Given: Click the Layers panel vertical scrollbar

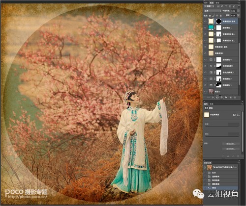Looking at the screenshot, I should point(239,64).
